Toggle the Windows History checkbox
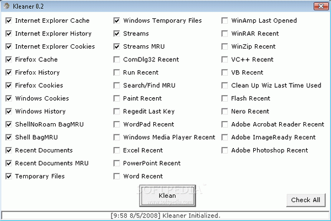Screen dimensions: 331x221 pos(9,112)
